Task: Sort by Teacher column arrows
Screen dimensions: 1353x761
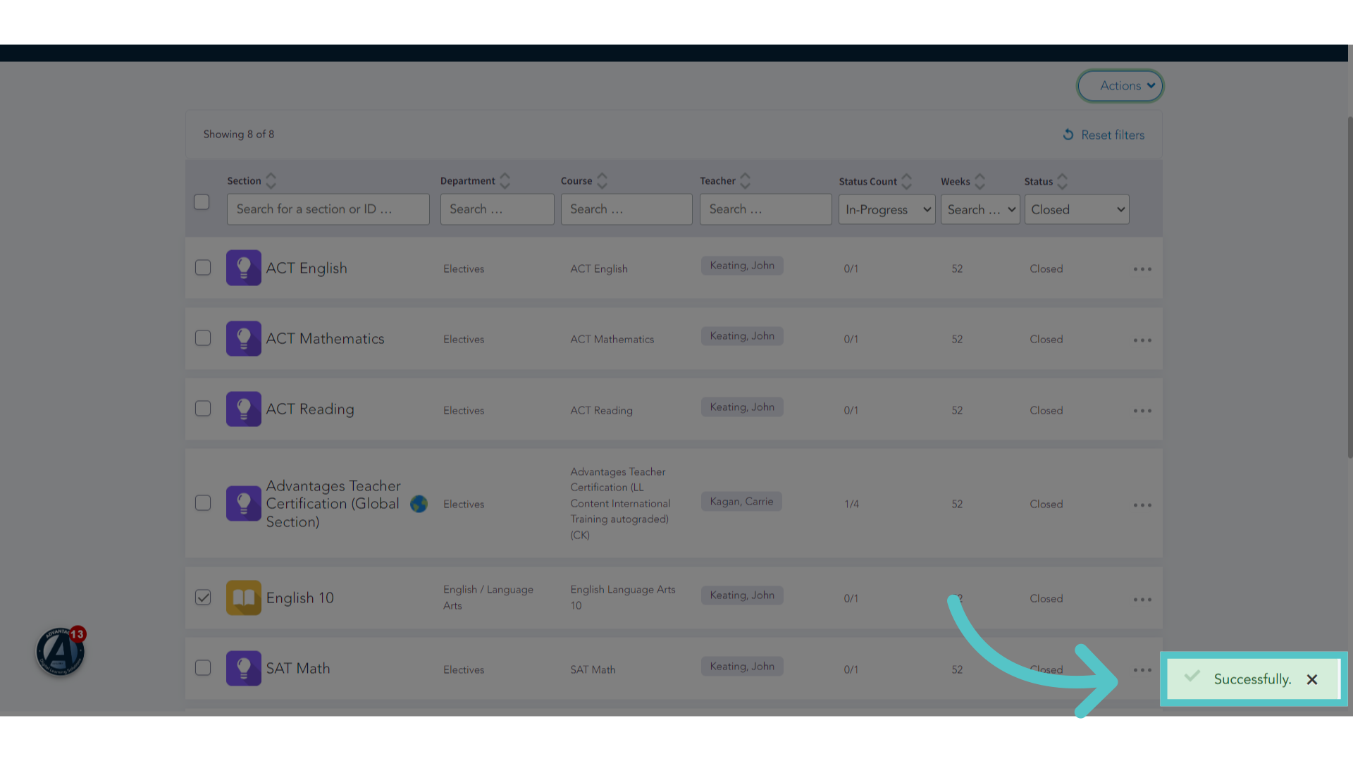Action: click(745, 181)
